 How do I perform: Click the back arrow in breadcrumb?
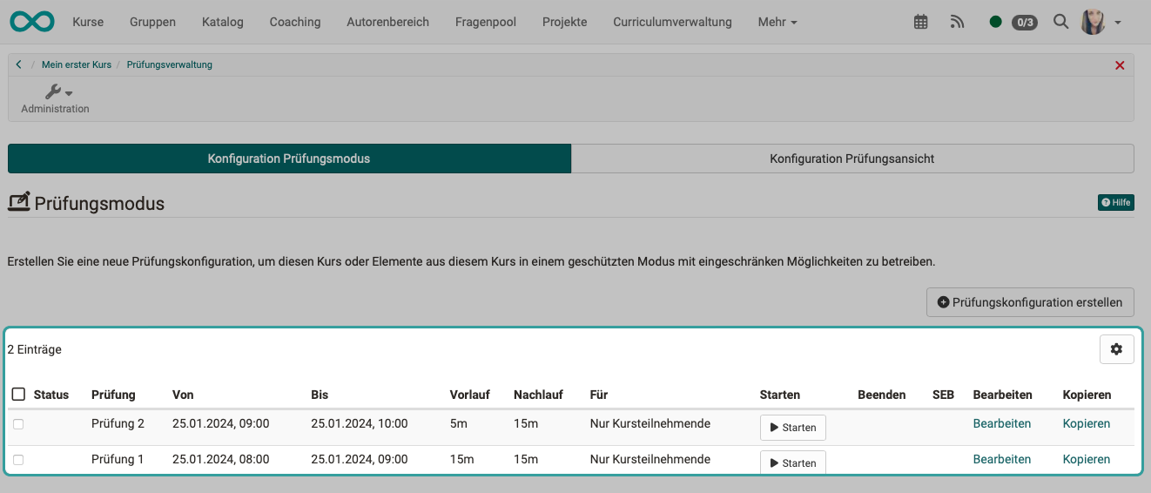(x=18, y=64)
